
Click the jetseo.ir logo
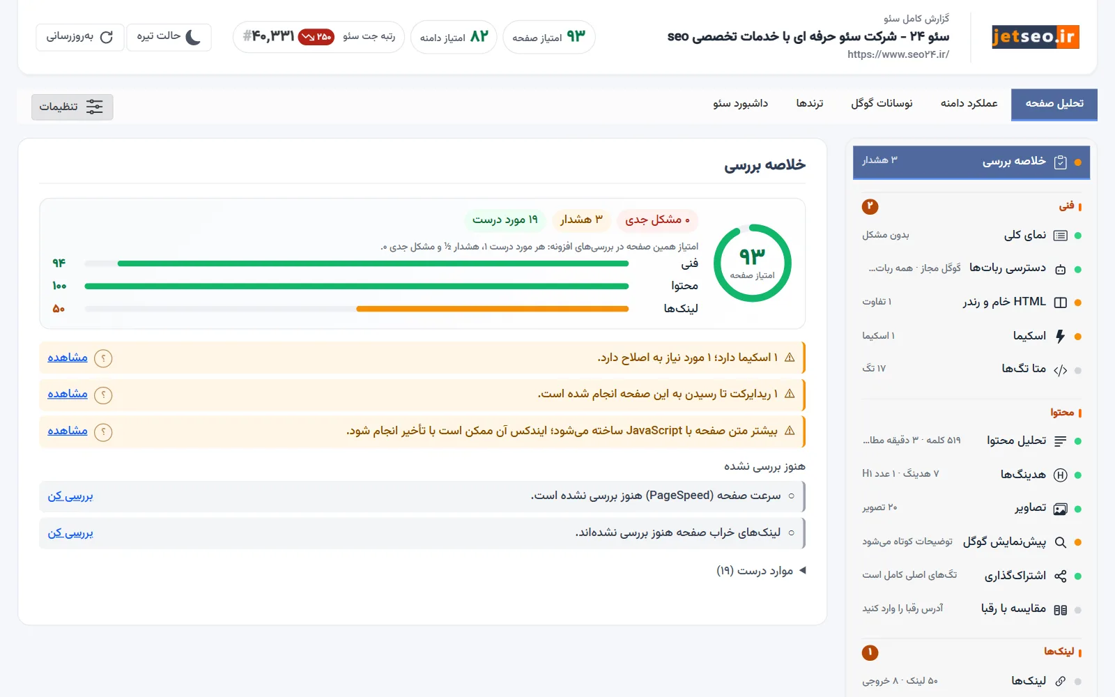(x=1035, y=37)
